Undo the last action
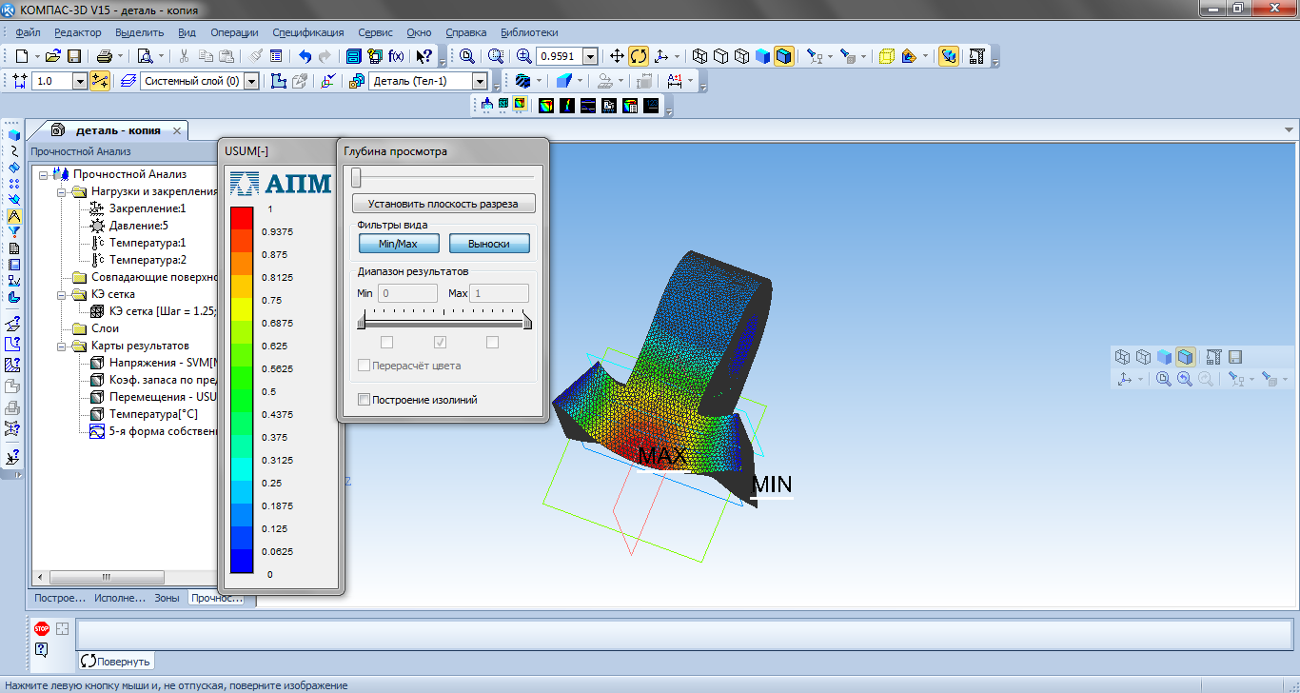Viewport: 1300px width, 693px height. [305, 56]
